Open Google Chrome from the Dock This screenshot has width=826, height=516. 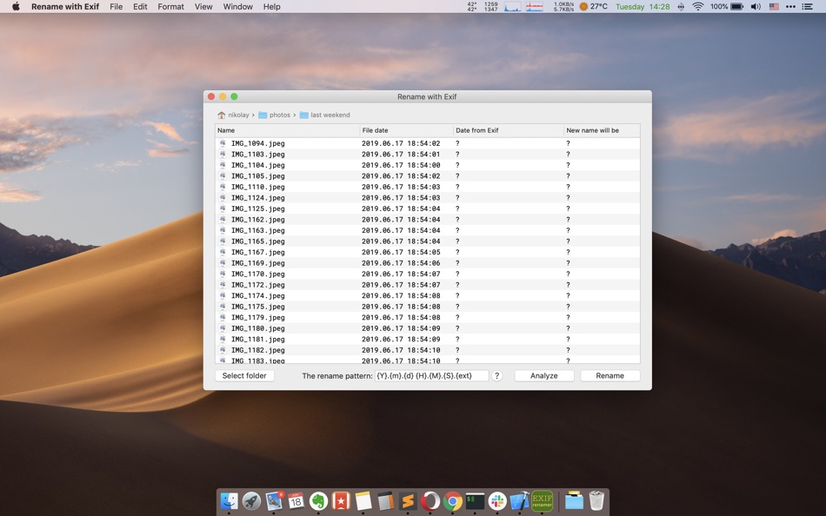coord(451,499)
